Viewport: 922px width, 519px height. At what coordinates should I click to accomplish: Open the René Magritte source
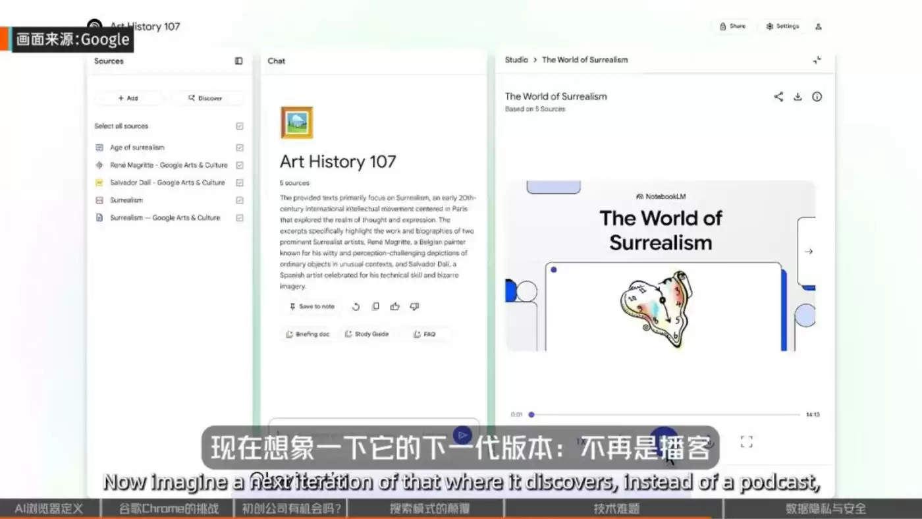click(x=169, y=165)
